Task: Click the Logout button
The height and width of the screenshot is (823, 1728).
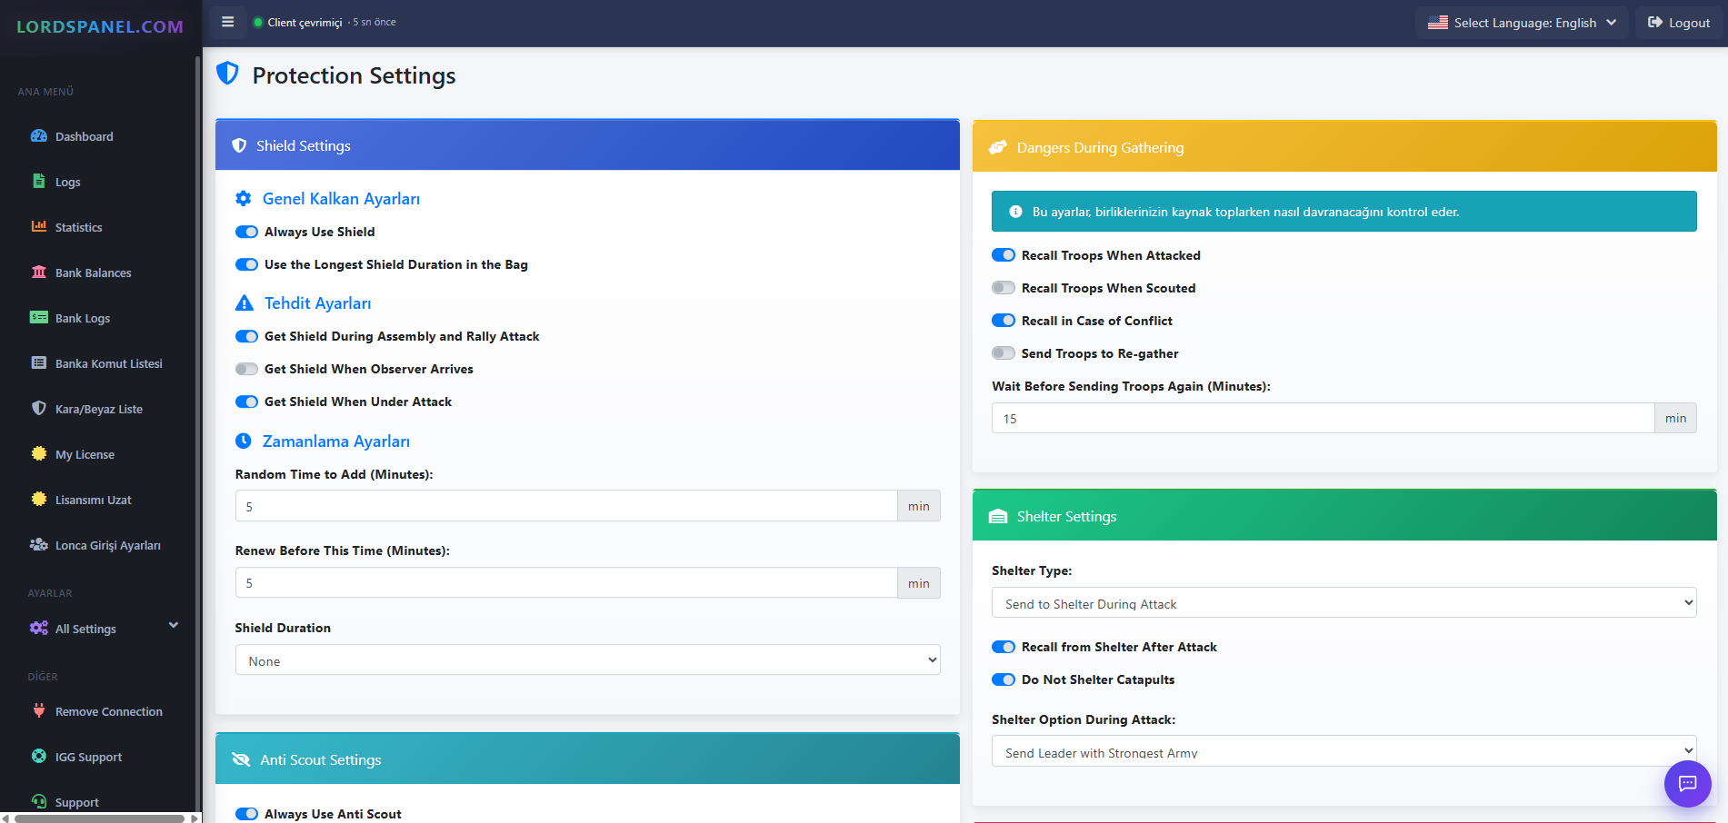Action: click(1679, 23)
